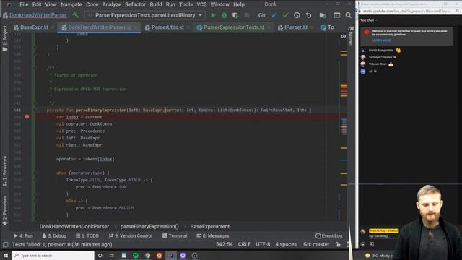Viewport: 462px width, 260px height.
Task: Open Spotify from the taskbar
Action: [x=136, y=255]
